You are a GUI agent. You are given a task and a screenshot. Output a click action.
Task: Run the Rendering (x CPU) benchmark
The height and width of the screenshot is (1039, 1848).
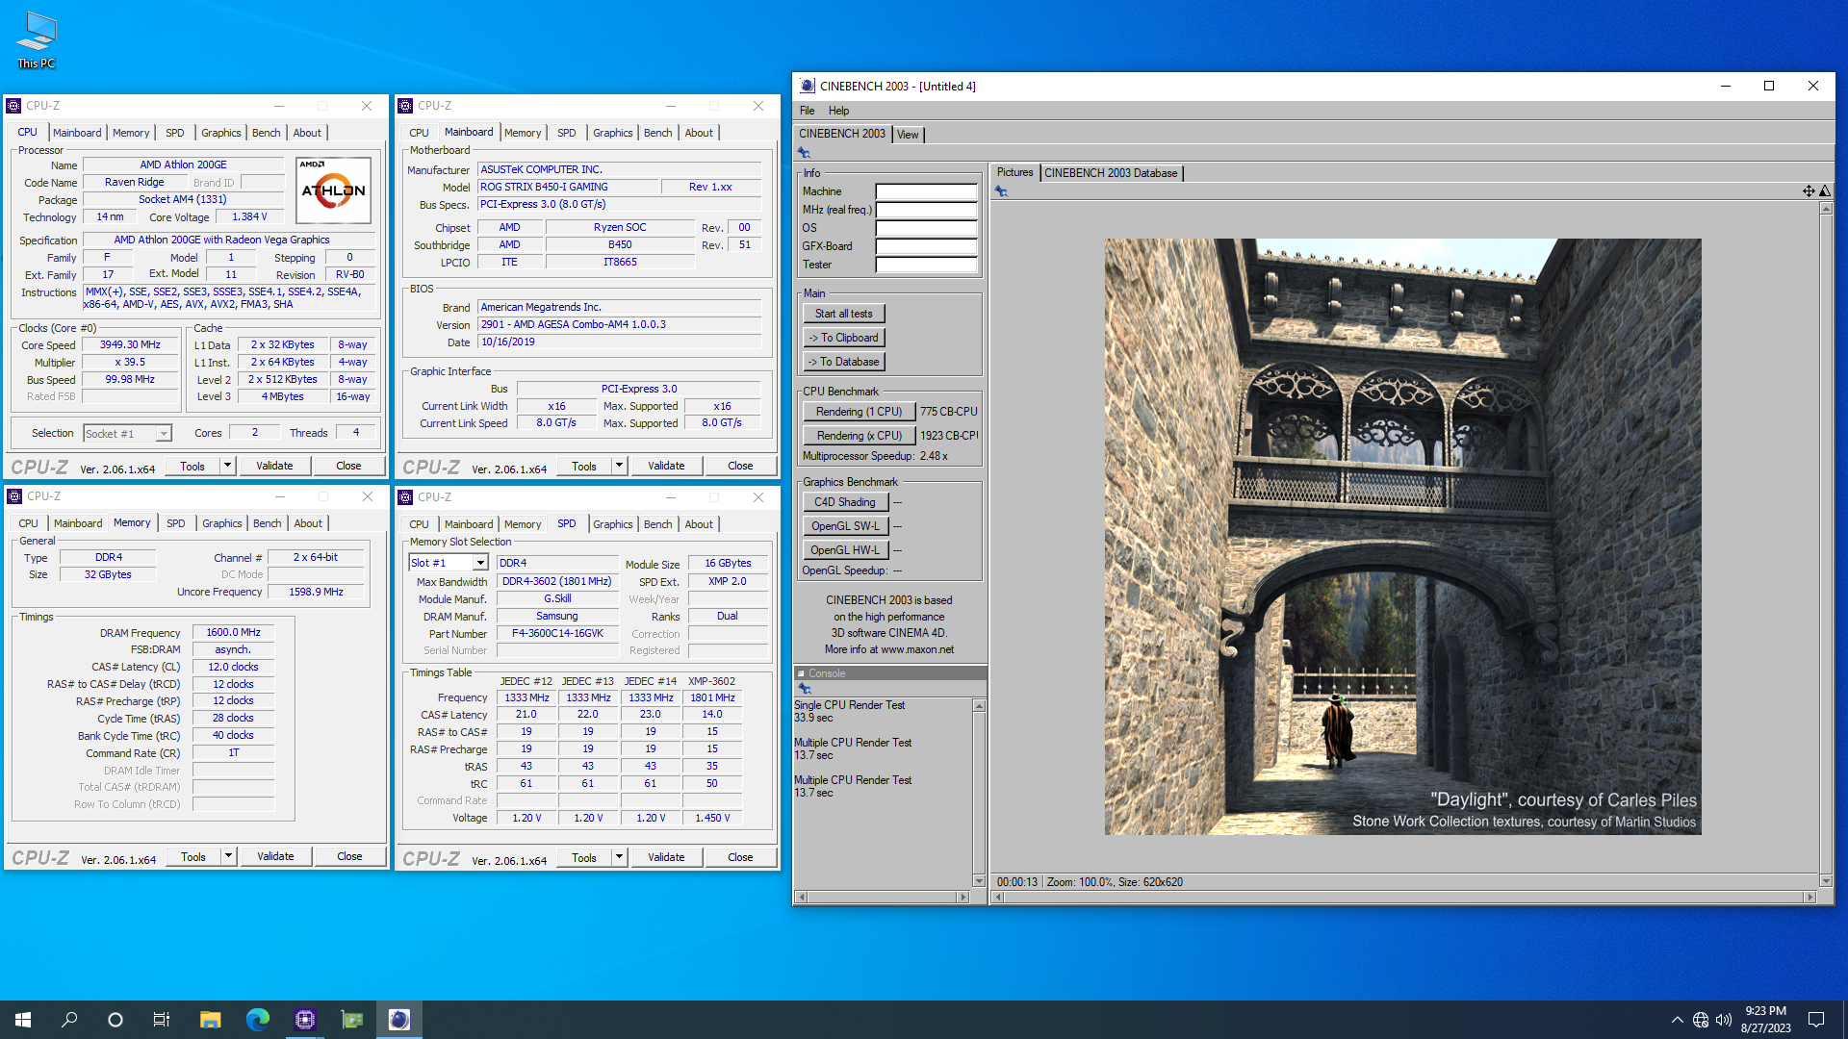859,436
